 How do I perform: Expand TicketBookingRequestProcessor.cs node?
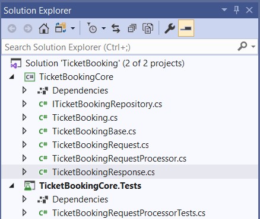24,159
